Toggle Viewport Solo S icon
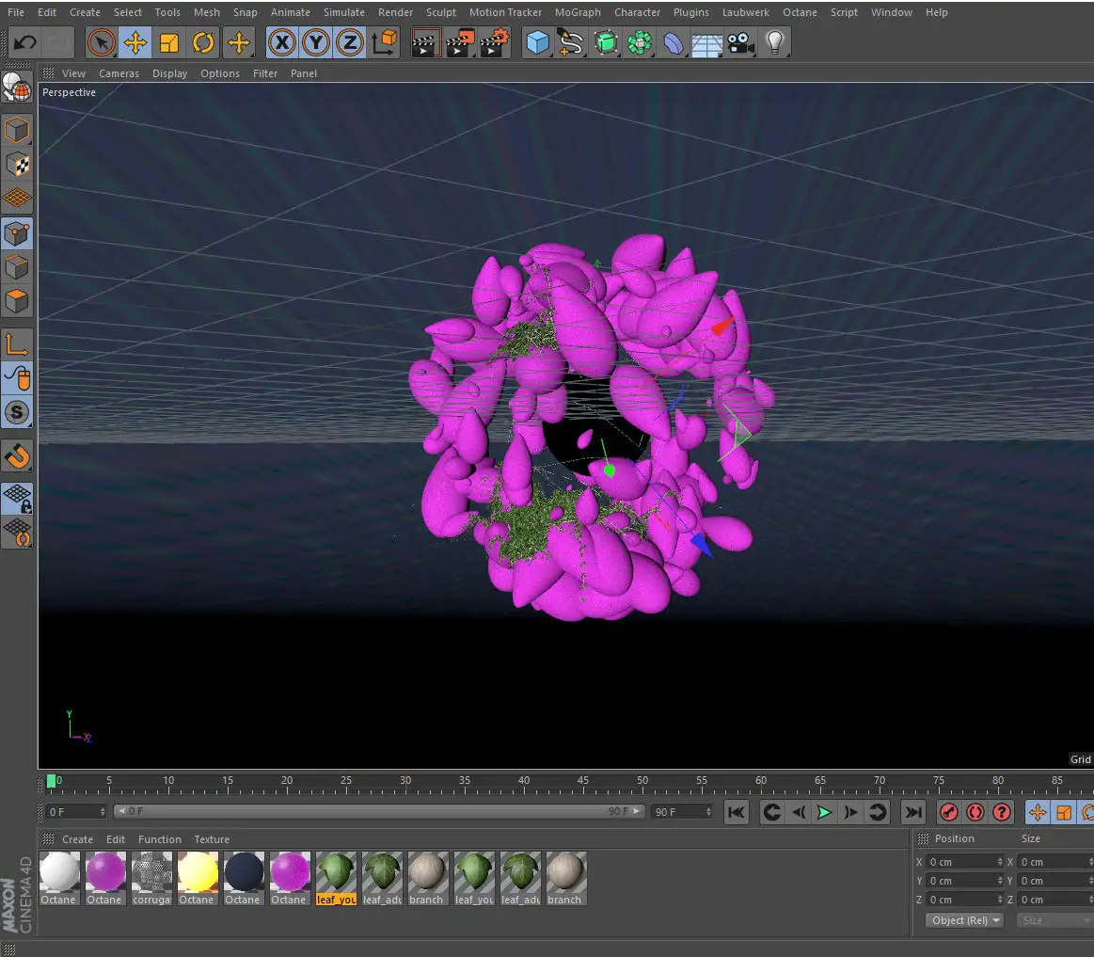This screenshot has width=1094, height=957. coord(17,412)
